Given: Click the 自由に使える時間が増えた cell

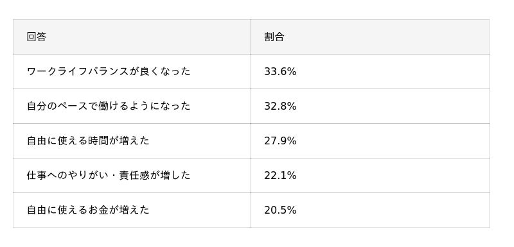Looking at the screenshot, I should tap(132, 141).
